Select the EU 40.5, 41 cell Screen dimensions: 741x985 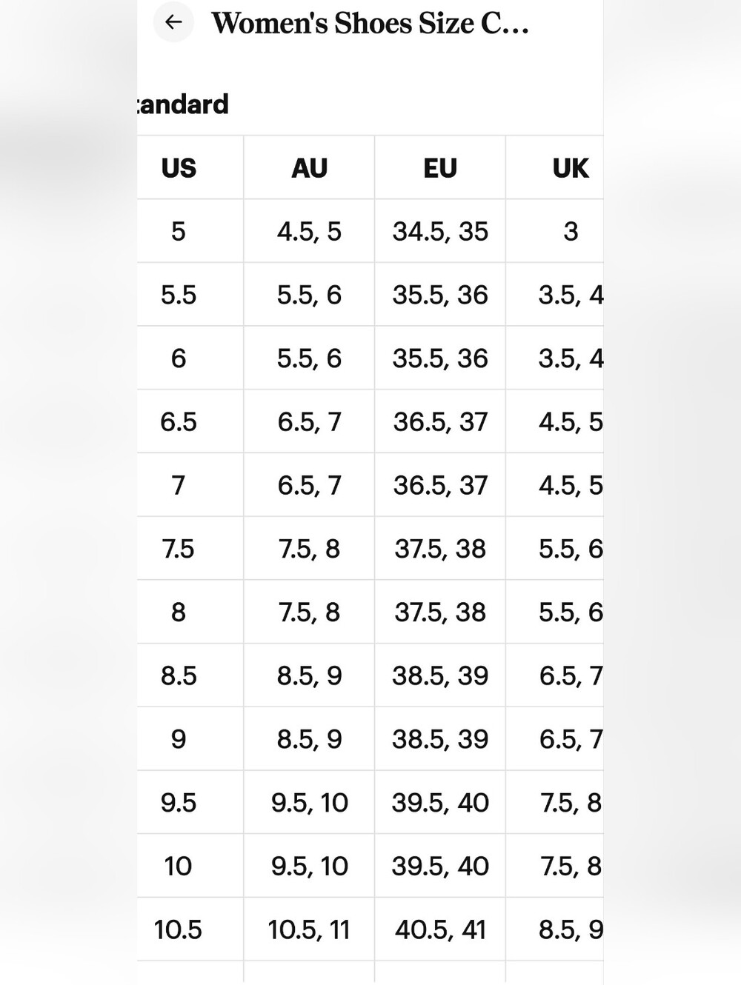click(440, 929)
